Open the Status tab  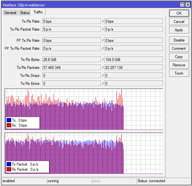(25, 13)
